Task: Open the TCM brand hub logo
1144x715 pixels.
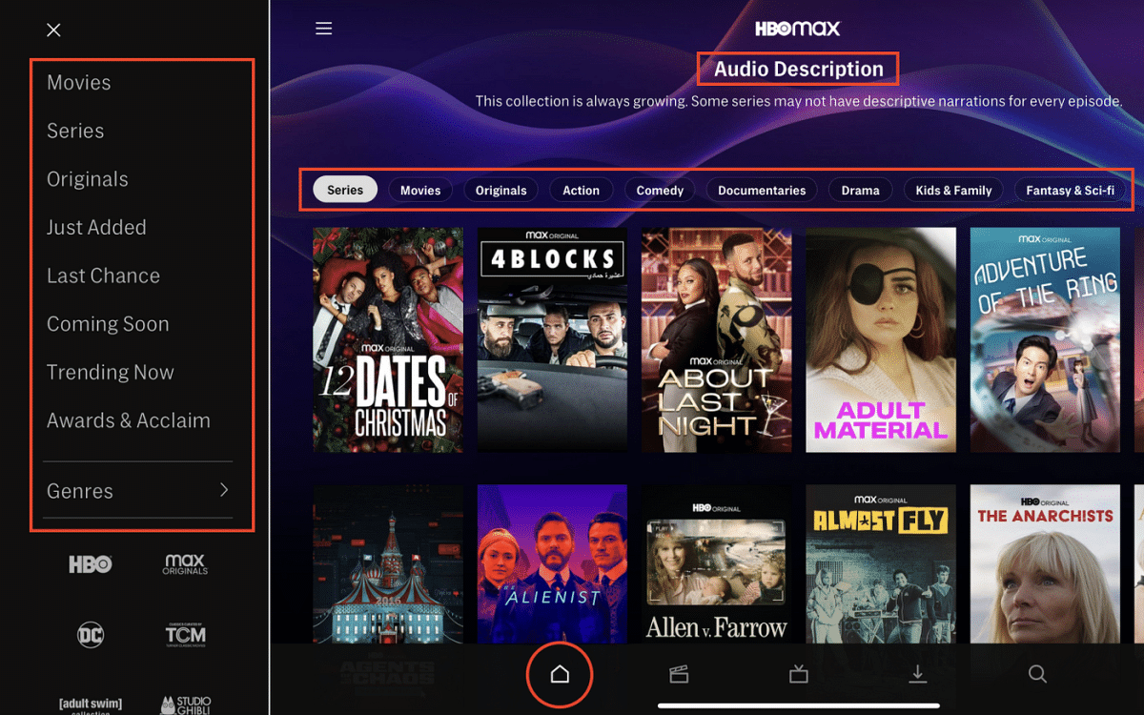Action: [x=185, y=634]
